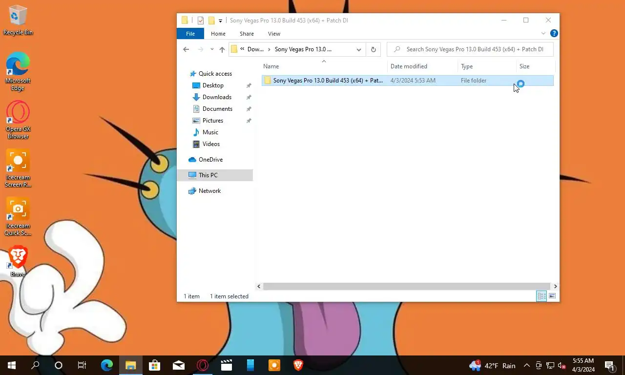Open Task View from the taskbar

[x=82, y=365]
